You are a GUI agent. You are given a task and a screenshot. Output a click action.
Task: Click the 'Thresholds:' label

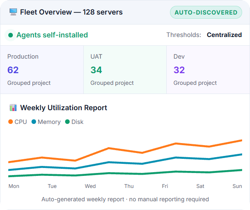tap(184, 35)
